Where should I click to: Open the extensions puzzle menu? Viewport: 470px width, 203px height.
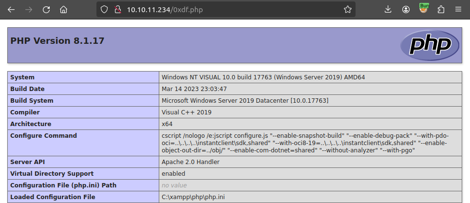pyautogui.click(x=441, y=9)
